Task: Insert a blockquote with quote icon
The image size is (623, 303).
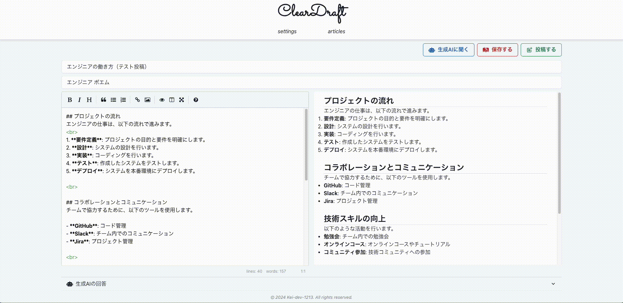Action: (104, 100)
